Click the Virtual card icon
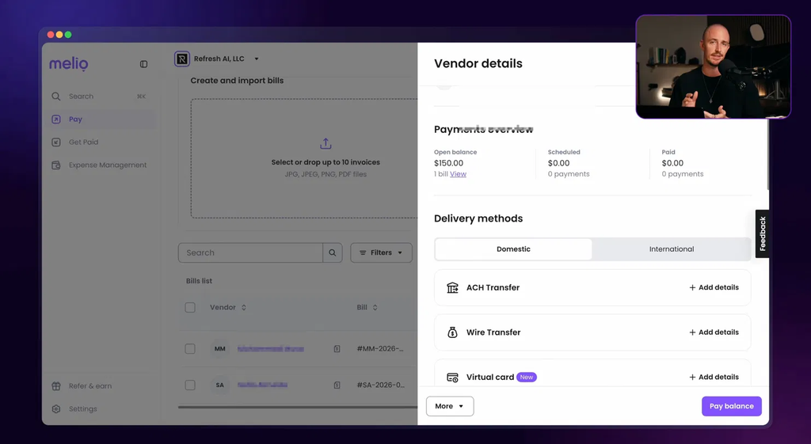 452,378
